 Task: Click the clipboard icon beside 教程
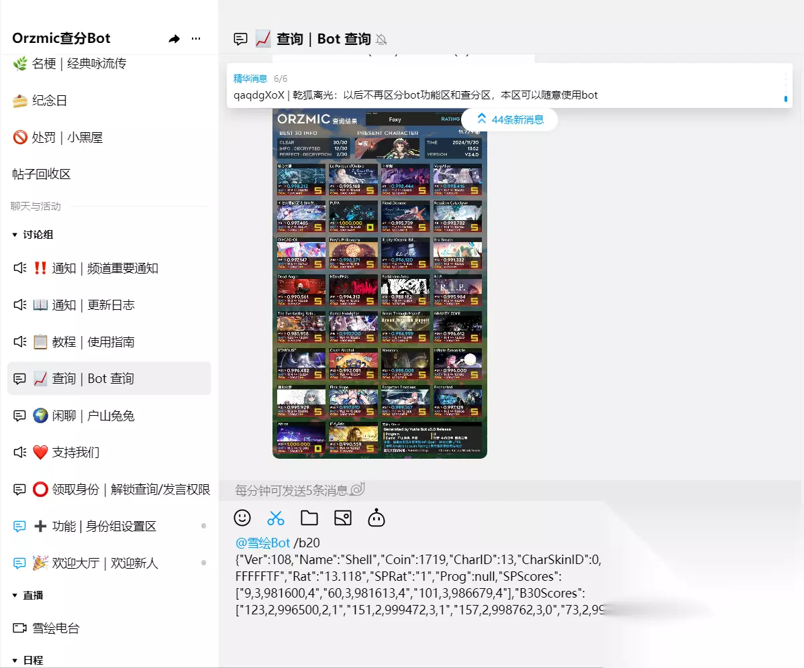[40, 341]
